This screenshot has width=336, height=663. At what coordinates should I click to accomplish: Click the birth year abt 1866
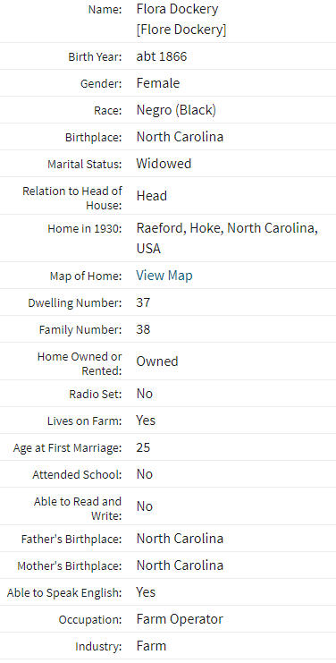pos(161,56)
